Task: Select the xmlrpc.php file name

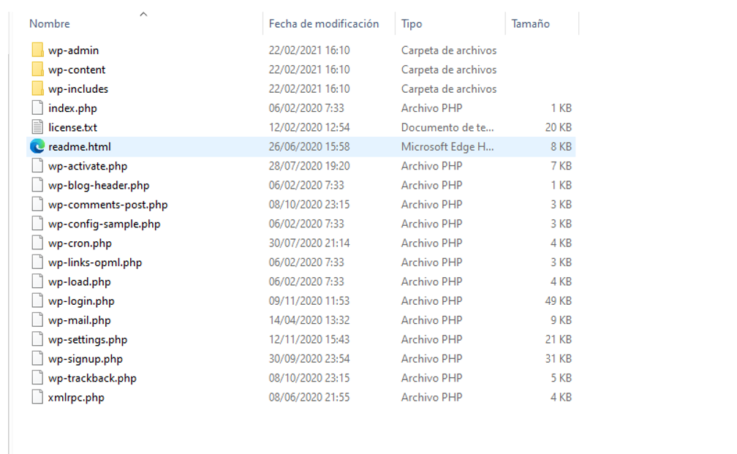Action: 76,397
